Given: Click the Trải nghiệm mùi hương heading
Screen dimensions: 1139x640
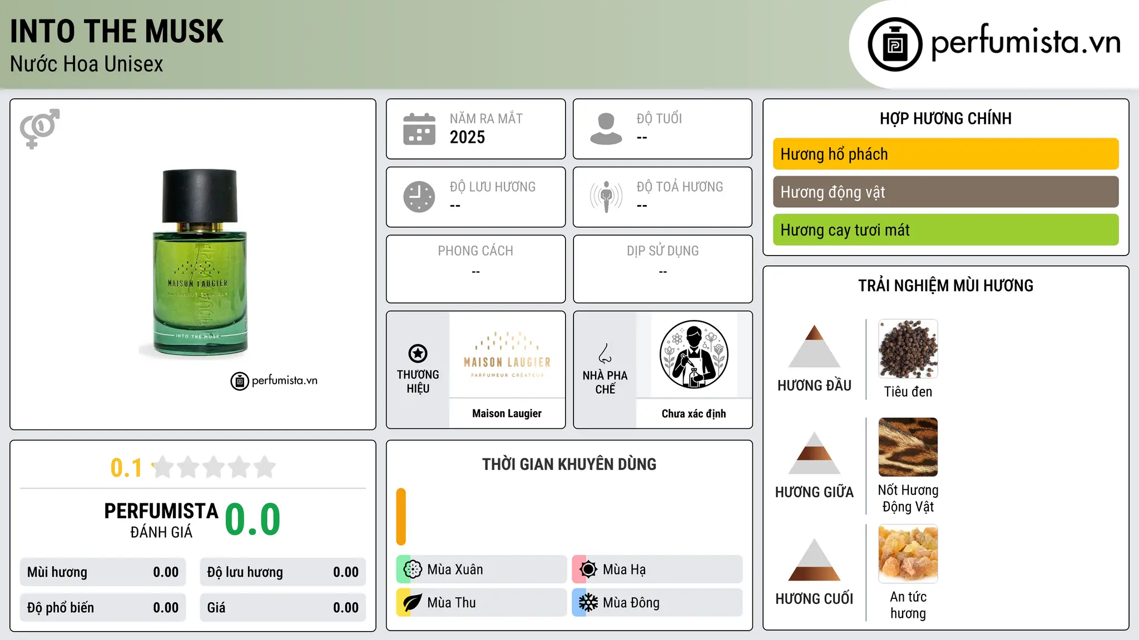Looking at the screenshot, I should [945, 286].
